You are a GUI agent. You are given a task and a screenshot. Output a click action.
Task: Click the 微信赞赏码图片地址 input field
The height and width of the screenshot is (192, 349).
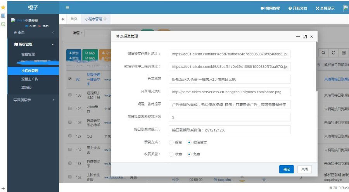tap(230, 54)
